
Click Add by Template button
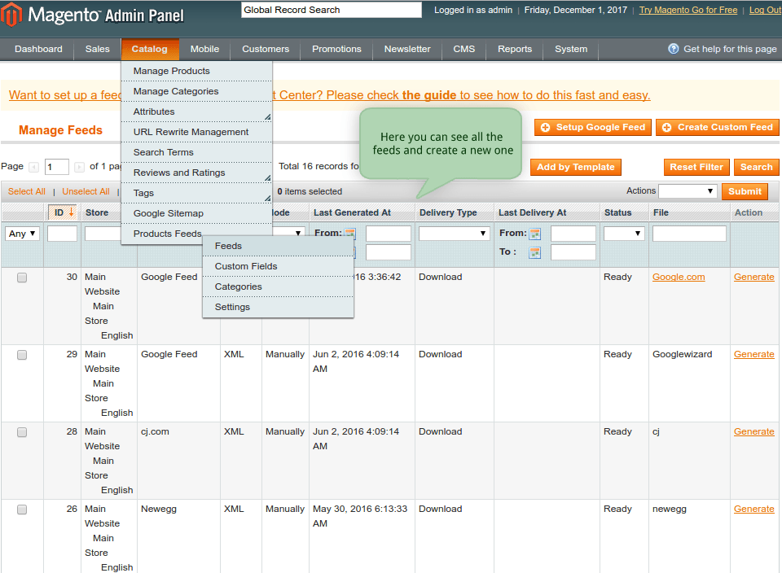576,168
